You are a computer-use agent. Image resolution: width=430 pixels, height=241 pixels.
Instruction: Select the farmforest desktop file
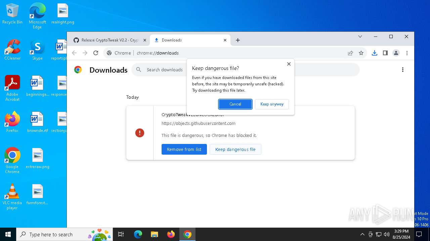tap(37, 194)
